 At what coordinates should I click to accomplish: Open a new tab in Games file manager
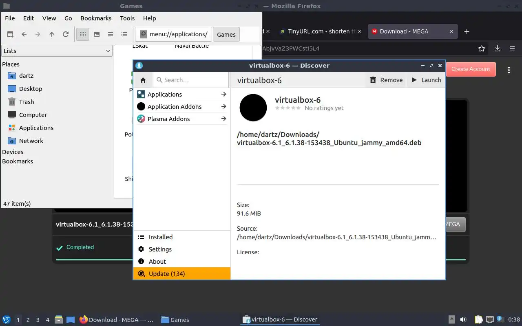10,34
